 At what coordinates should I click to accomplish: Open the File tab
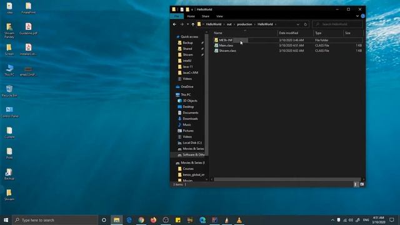coord(177,16)
